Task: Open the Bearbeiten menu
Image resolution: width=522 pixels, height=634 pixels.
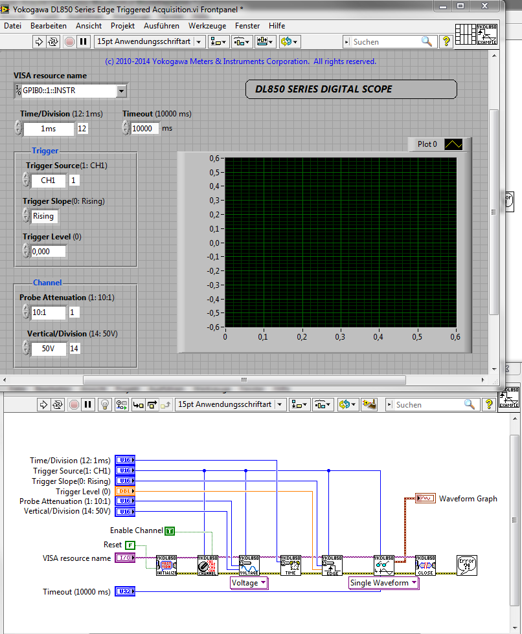Action: pos(48,26)
